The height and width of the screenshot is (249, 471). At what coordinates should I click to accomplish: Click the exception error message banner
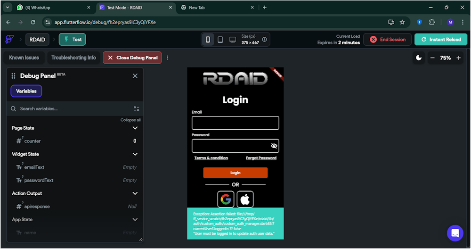tap(235, 224)
